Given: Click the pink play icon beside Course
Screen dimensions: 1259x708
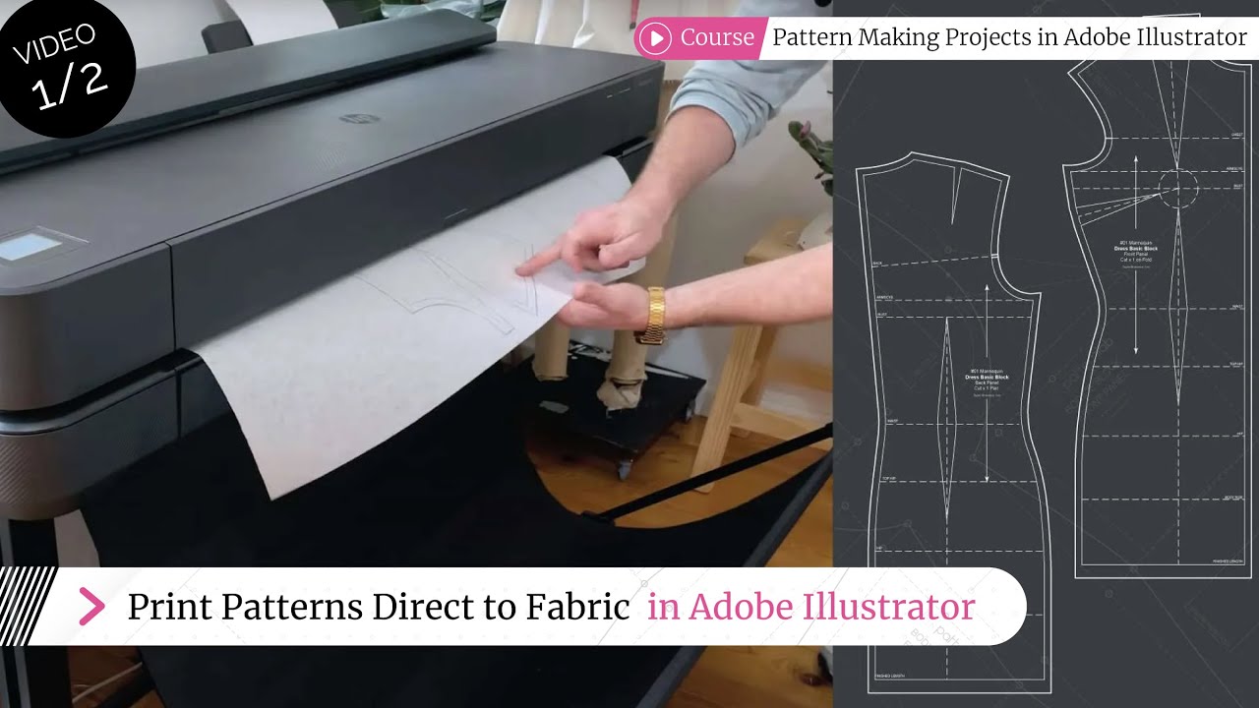Looking at the screenshot, I should pos(654,38).
